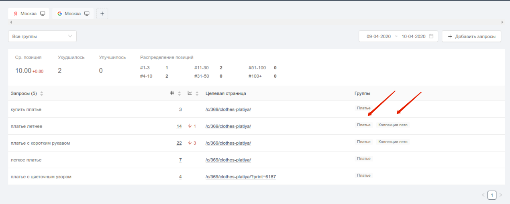This screenshot has width=510, height=204.
Task: Click the Улучшилось count 0
Action: click(101, 71)
